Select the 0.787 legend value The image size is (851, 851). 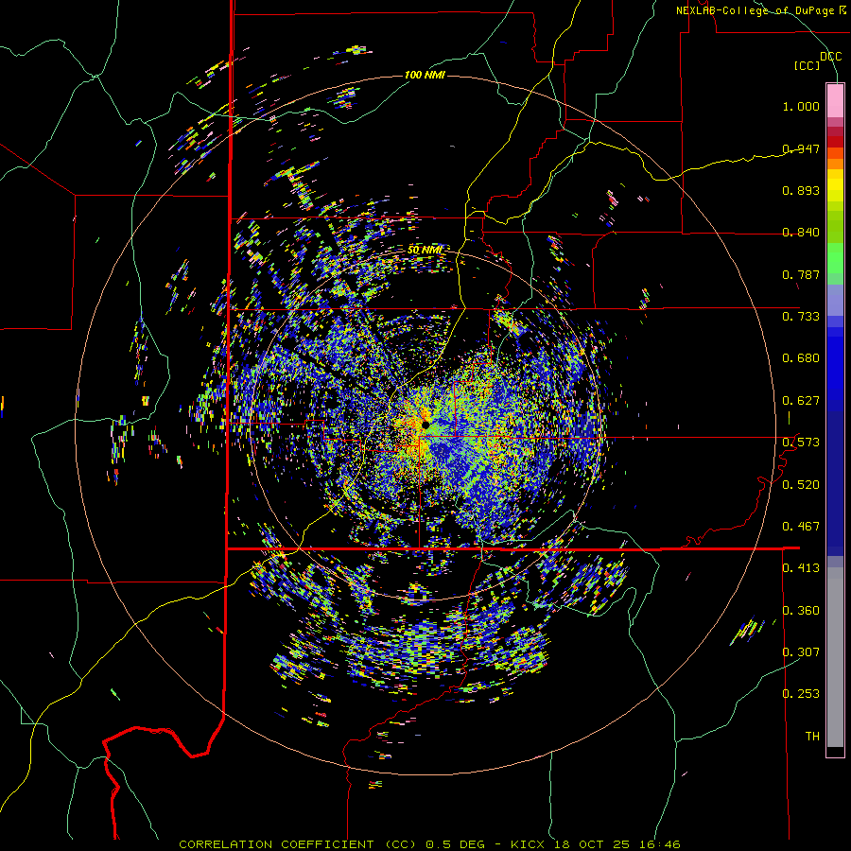(x=801, y=274)
